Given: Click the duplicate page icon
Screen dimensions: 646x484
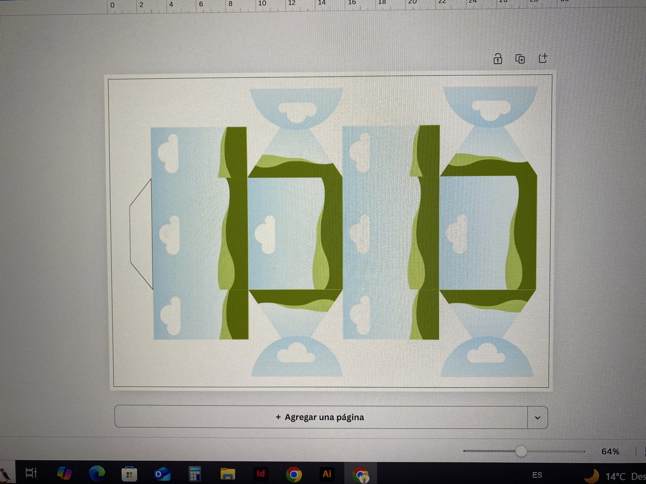Looking at the screenshot, I should [520, 59].
